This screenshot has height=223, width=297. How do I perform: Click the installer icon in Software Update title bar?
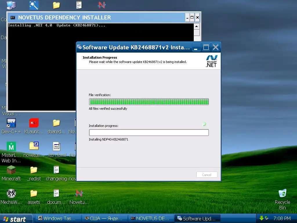(x=79, y=47)
